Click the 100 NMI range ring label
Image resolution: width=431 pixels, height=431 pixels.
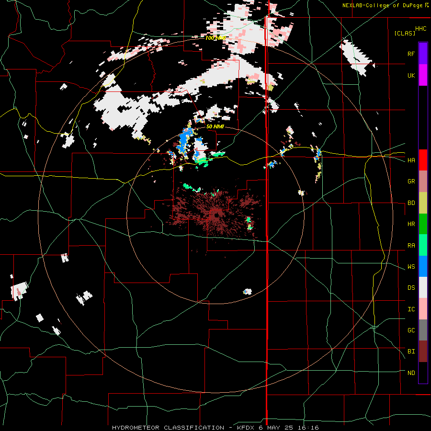coord(215,38)
